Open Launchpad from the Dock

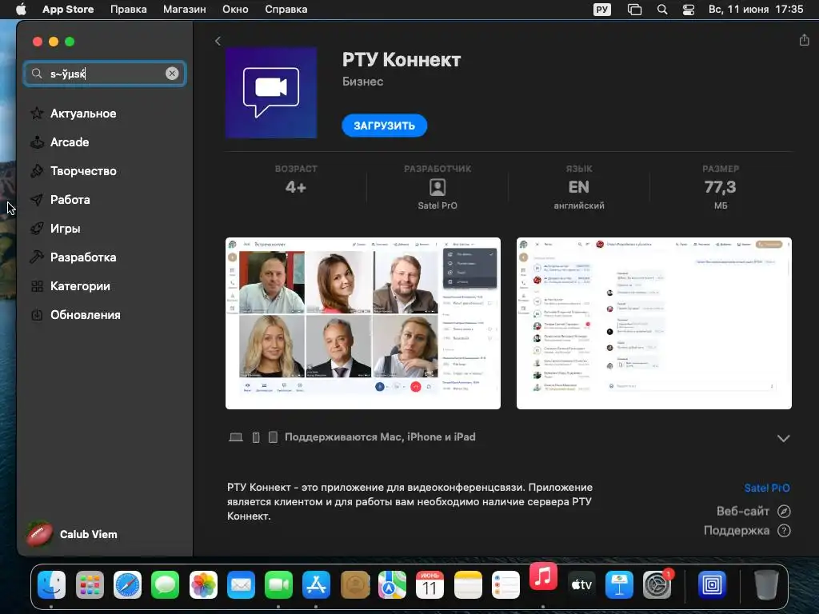(90, 584)
